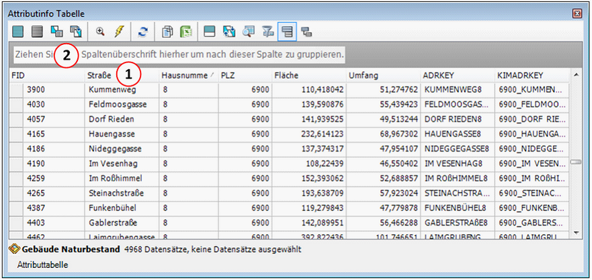
Task: Toggle the highlighted group-by panel button
Action: coord(287,31)
